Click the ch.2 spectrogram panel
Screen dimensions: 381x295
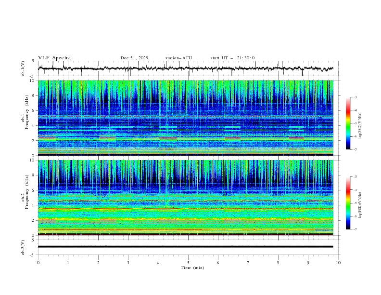(186, 198)
